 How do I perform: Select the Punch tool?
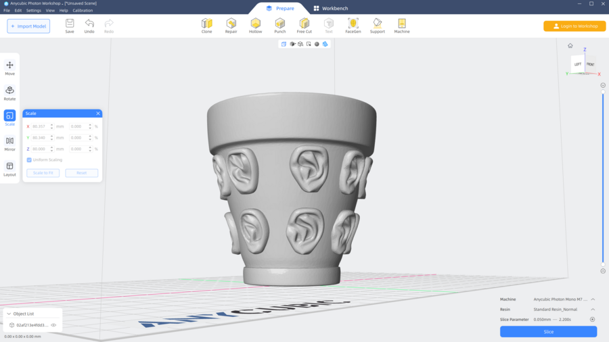click(279, 26)
